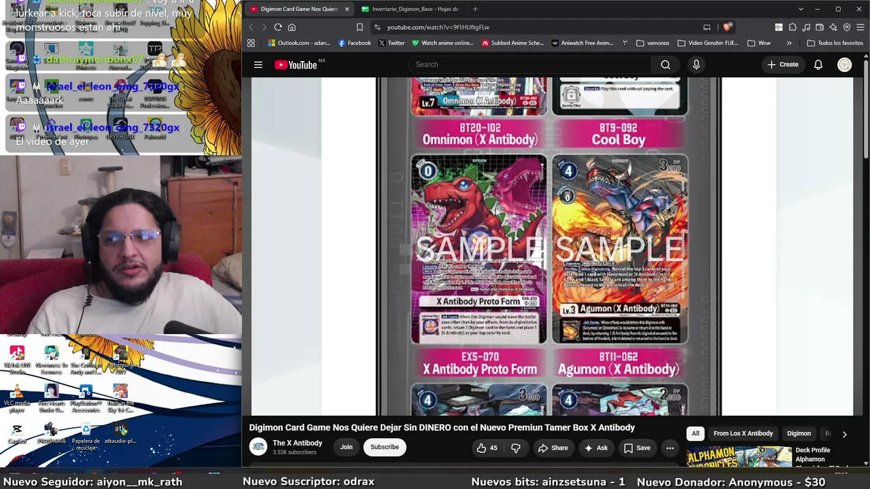Open the YouTube account avatar menu
Viewport: 870px width, 489px height.
pos(844,65)
